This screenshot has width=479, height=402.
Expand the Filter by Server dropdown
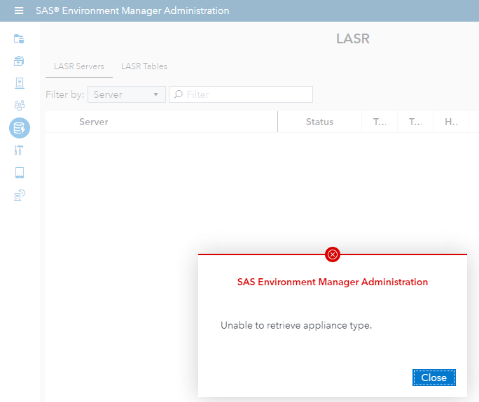coord(127,94)
